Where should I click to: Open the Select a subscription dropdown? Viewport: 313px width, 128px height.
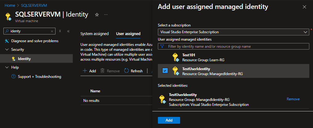point(233,32)
